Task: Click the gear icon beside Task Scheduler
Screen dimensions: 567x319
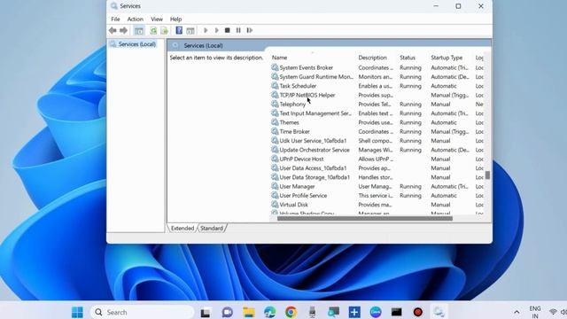Action: click(275, 86)
